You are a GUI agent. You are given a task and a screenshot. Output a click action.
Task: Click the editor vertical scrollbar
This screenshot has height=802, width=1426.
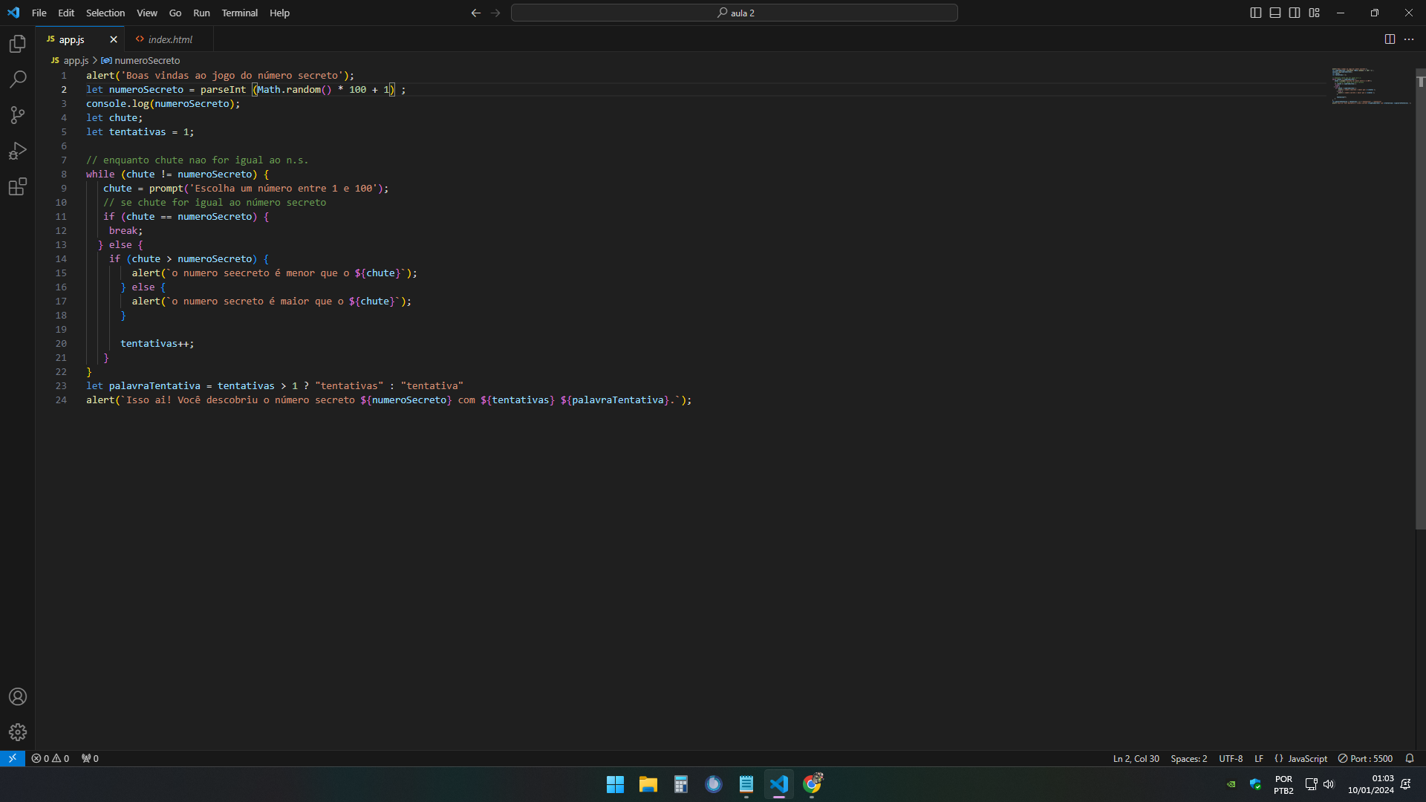[x=1420, y=299]
